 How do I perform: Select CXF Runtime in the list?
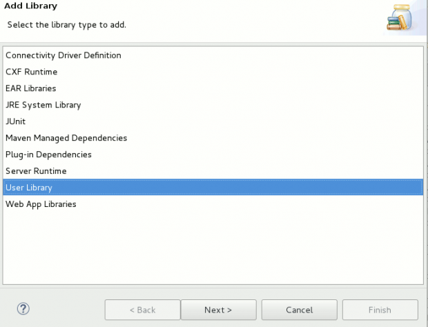tap(213, 72)
